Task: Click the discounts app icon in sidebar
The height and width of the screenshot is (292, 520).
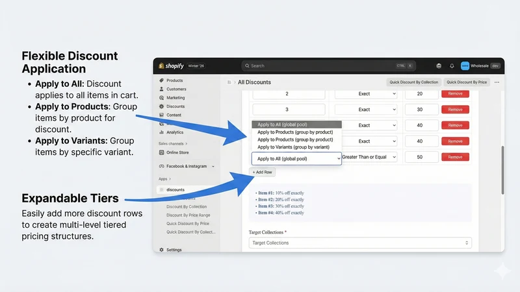Action: [161, 189]
